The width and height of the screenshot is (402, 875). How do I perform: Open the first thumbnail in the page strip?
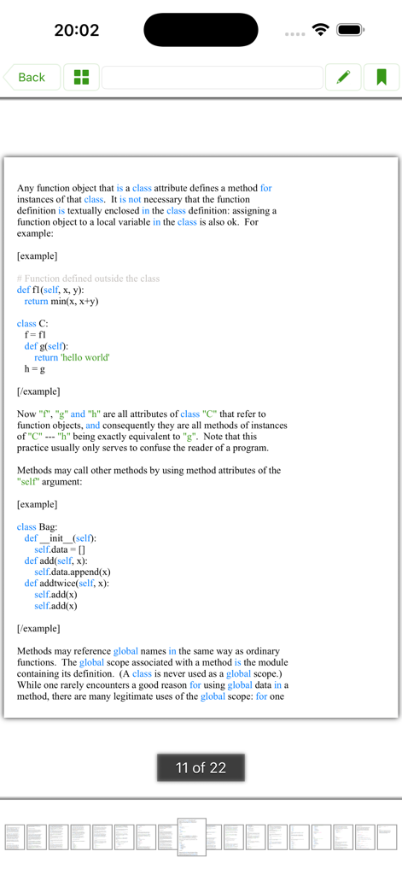(x=15, y=837)
